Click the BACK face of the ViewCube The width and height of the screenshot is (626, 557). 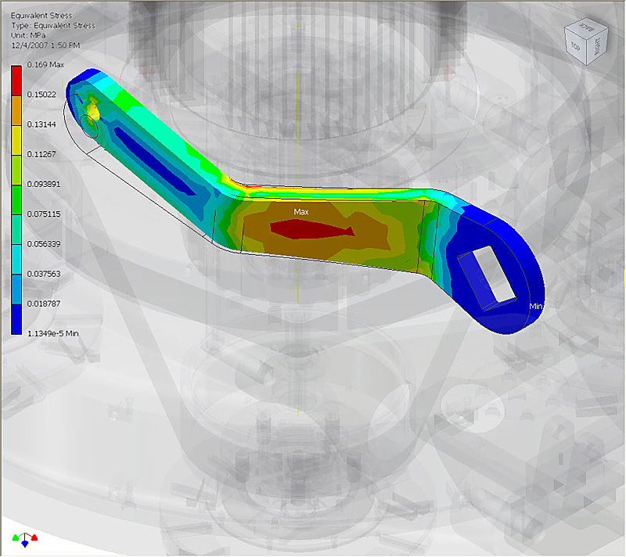(x=585, y=29)
